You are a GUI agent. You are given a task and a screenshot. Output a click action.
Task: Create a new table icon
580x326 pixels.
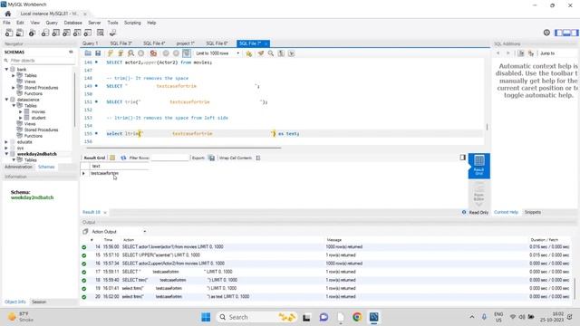56,33
